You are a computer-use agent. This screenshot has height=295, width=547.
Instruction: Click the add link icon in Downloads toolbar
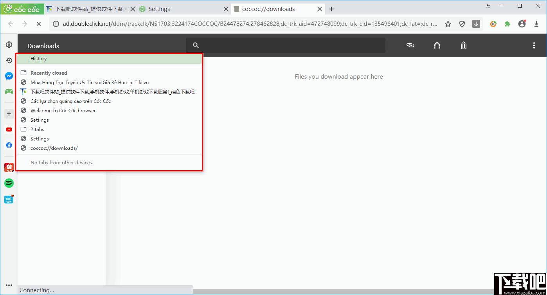[x=410, y=45]
